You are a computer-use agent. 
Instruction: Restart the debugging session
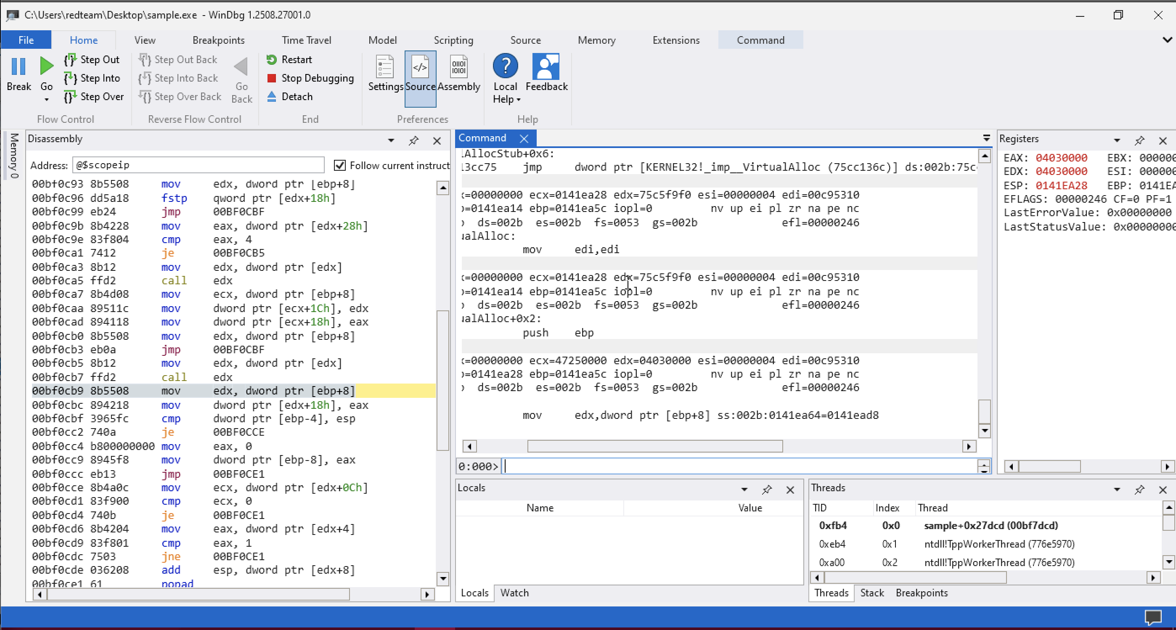tap(289, 60)
